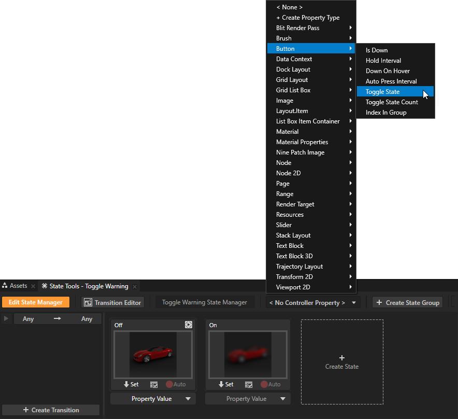Toggle Auto record for Off state

click(169, 384)
